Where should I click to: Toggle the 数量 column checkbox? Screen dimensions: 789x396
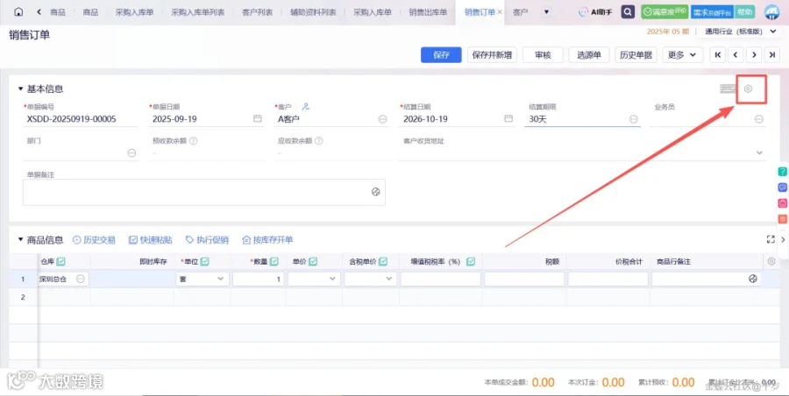point(274,261)
